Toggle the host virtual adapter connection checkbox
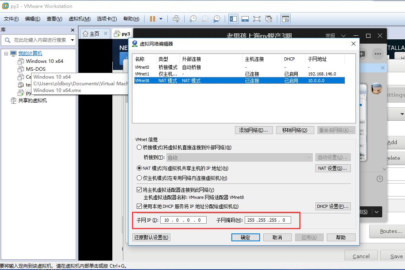The image size is (405, 270). [x=139, y=190]
